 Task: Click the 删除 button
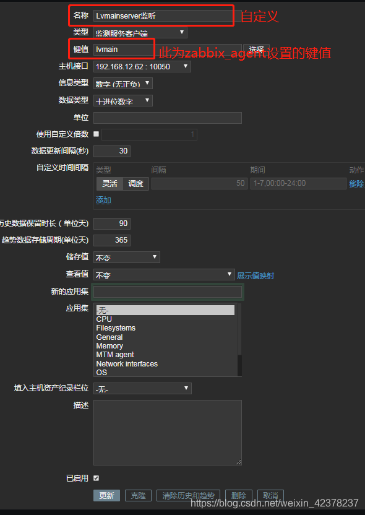(239, 496)
